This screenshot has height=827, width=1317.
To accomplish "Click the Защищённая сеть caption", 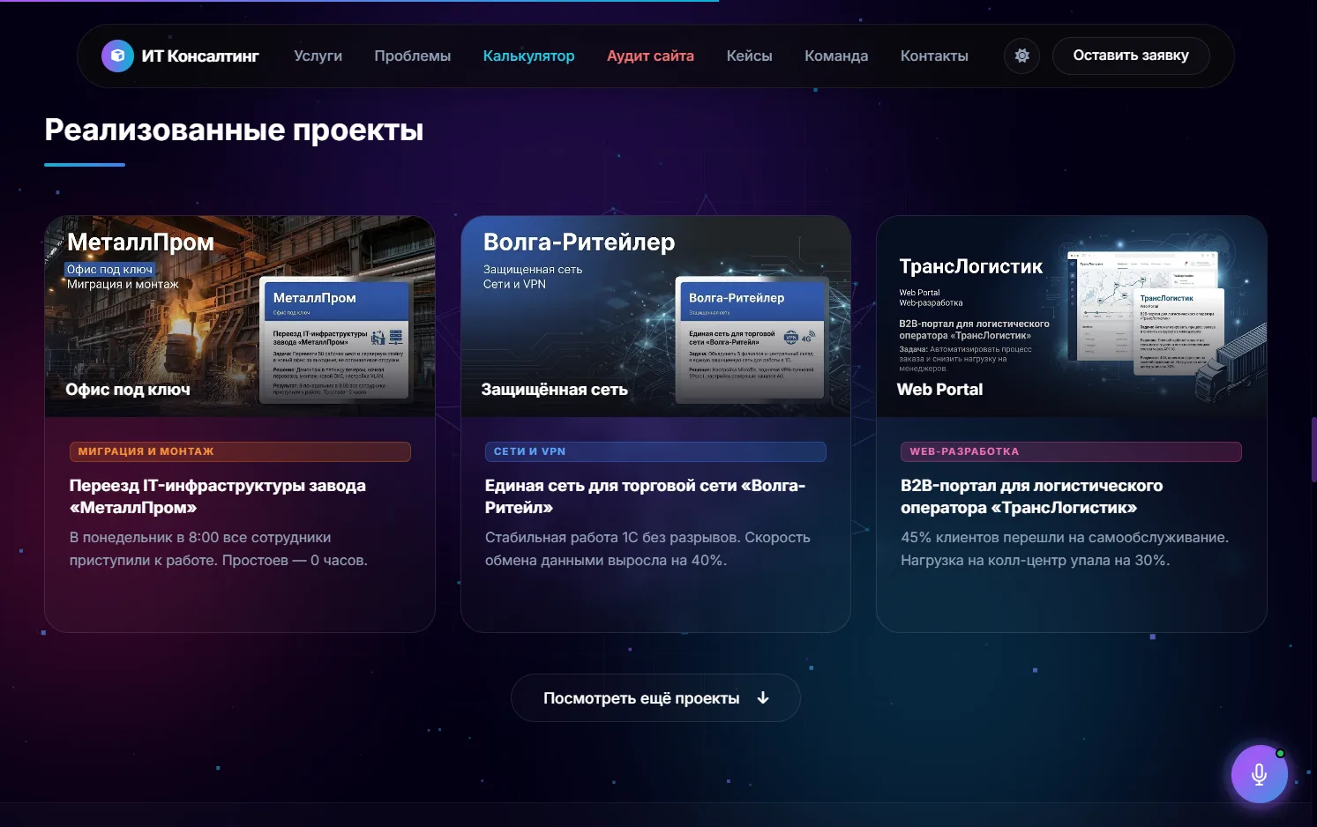I will [x=554, y=389].
